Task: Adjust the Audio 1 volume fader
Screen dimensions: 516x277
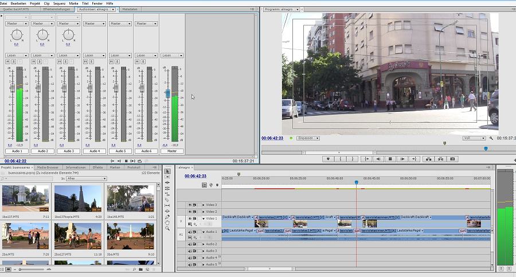Action: 13,88
